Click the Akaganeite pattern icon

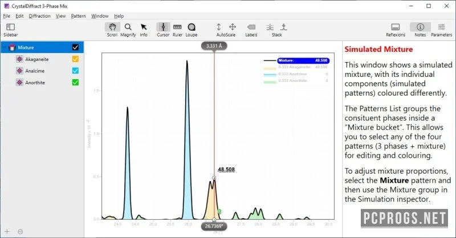point(19,59)
